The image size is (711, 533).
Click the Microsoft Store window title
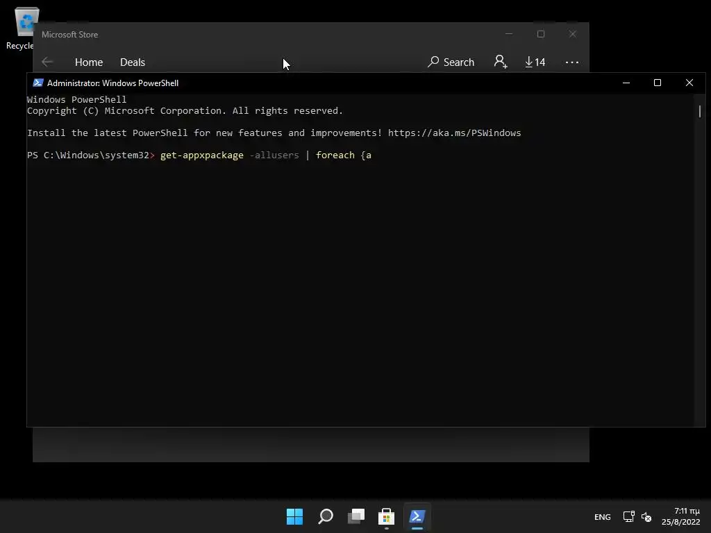(x=70, y=35)
